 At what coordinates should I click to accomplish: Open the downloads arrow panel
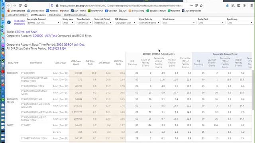point(228,6)
